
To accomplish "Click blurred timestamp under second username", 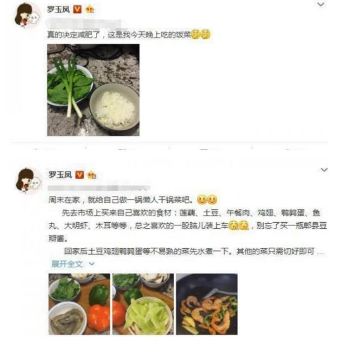I will [99, 188].
